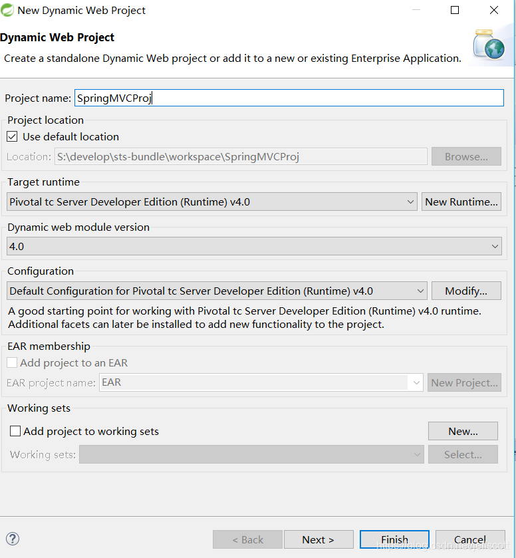Focus the Project name input field

pyautogui.click(x=289, y=98)
